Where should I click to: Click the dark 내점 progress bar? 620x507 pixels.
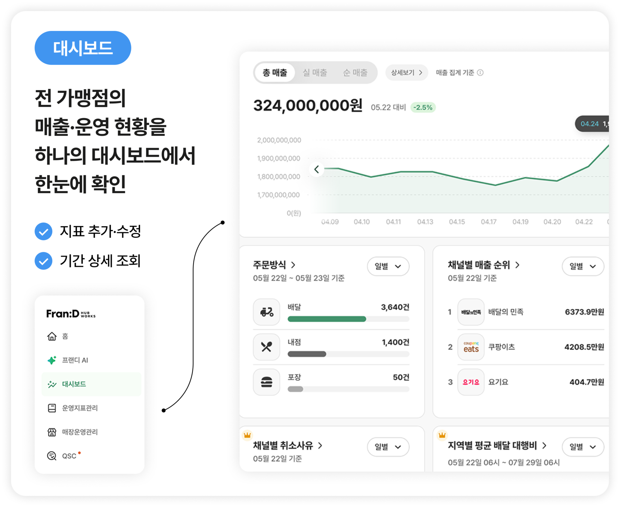click(307, 354)
